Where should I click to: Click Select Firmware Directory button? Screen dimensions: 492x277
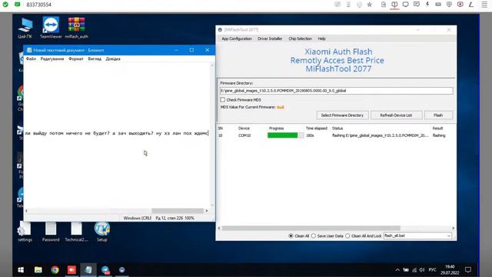pos(342,115)
